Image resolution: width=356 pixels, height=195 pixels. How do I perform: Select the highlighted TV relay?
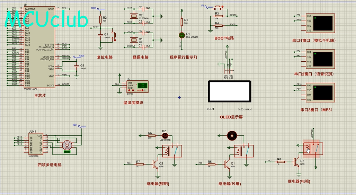(x=313, y=149)
